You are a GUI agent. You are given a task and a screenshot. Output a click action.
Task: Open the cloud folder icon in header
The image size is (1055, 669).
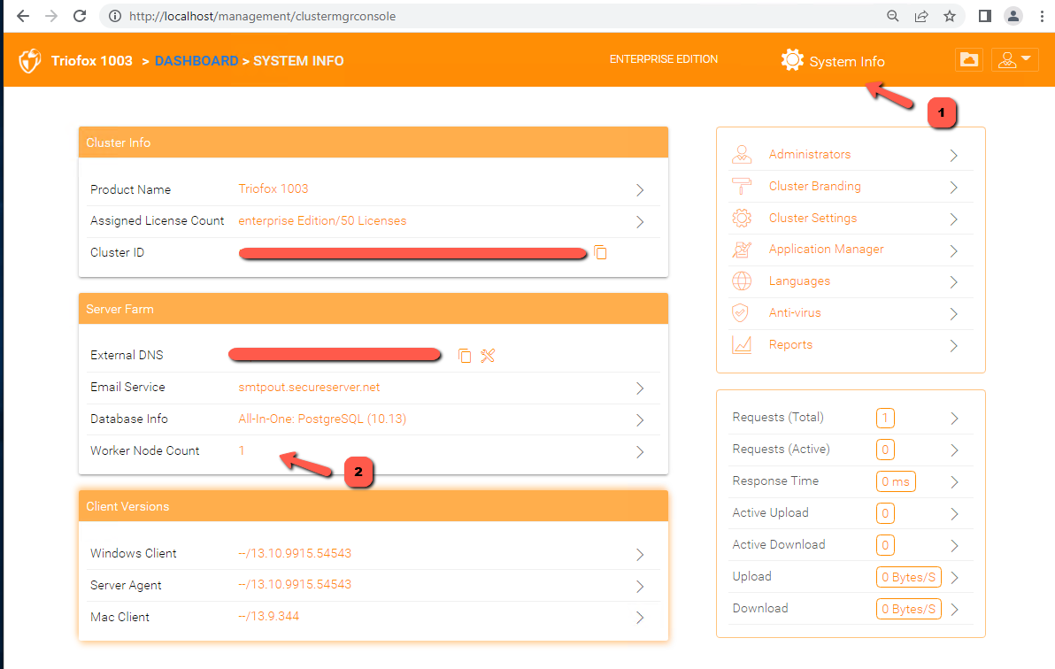pos(969,60)
